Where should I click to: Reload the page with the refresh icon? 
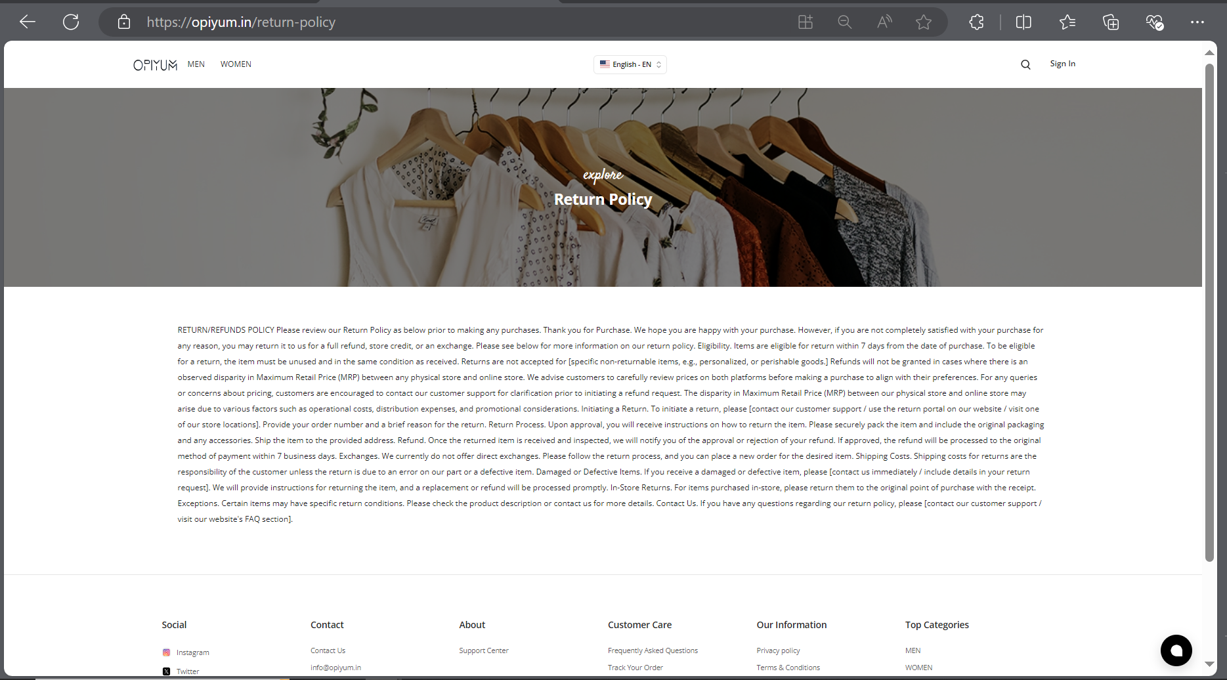[71, 22]
